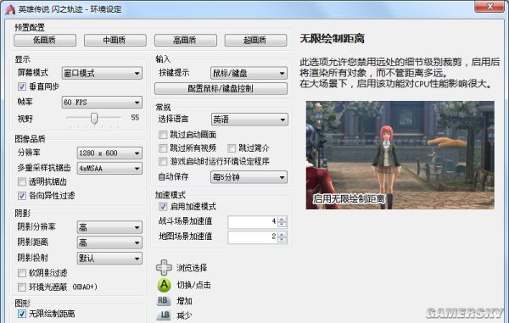Apply the 低画质 preset
This screenshot has width=509, height=323.
(x=45, y=40)
